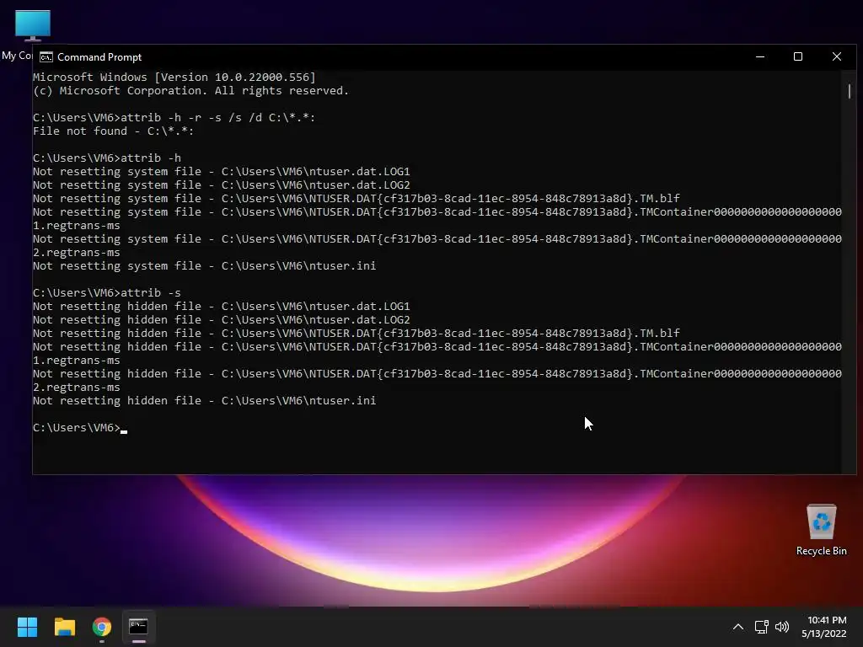This screenshot has width=863, height=647.
Task: Select Command Prompt taskbar icon
Action: 139,627
